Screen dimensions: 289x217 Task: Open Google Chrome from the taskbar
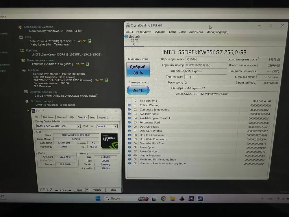[163, 198]
